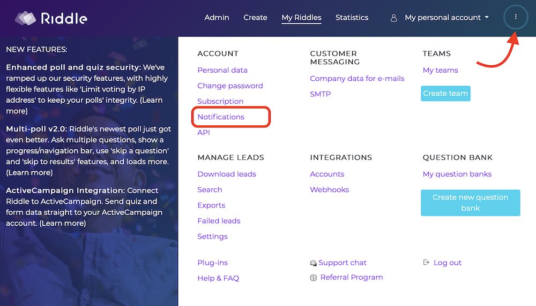Open Failed leads
The height and width of the screenshot is (306, 536).
219,221
